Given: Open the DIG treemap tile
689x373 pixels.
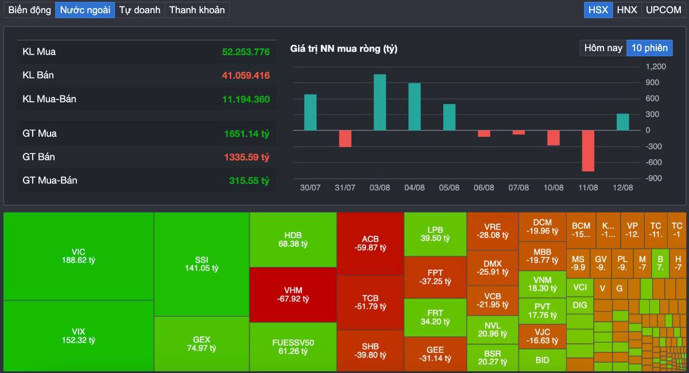Looking at the screenshot, I should click(x=580, y=305).
